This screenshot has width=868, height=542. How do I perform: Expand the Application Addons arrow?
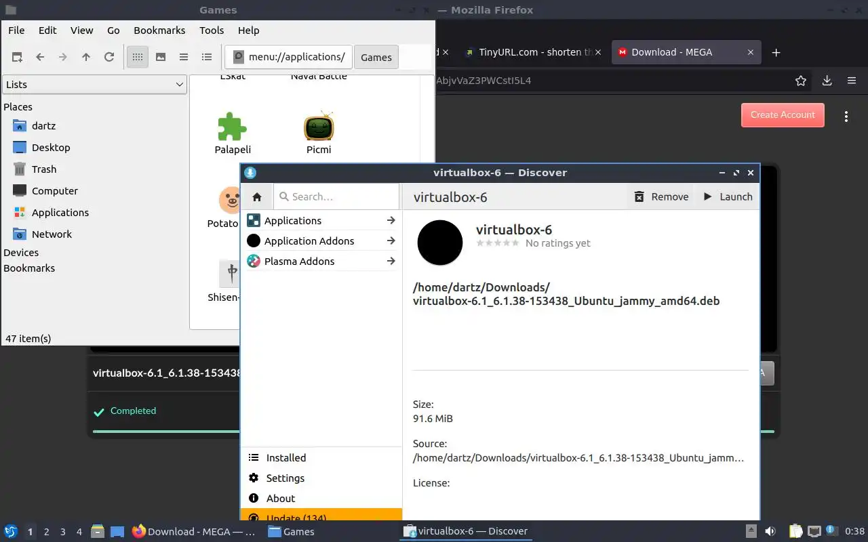391,241
